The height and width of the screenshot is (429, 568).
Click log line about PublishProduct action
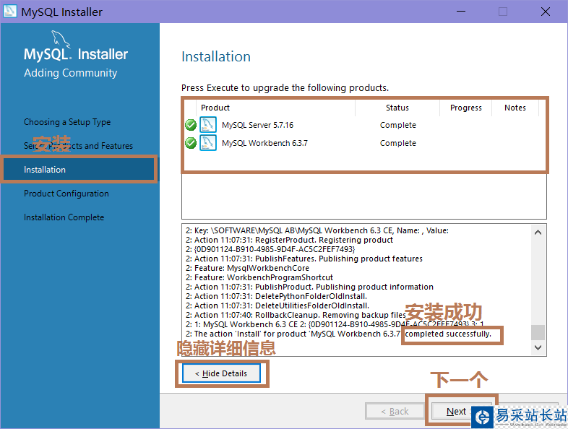[310, 287]
